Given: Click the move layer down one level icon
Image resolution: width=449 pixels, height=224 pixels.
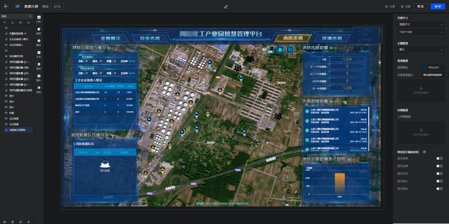Looking at the screenshot, I should click(x=29, y=22).
